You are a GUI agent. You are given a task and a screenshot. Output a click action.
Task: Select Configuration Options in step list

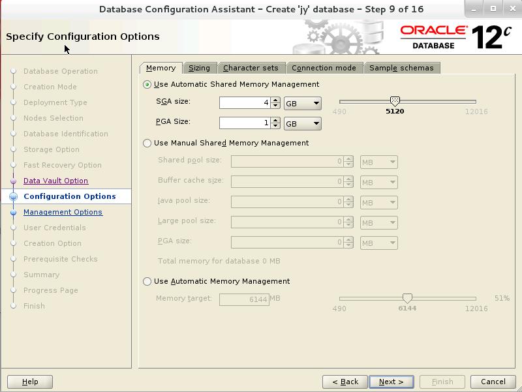pos(70,196)
